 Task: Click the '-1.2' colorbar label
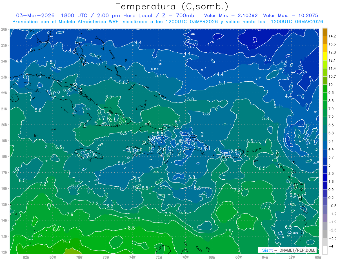click(x=332, y=214)
